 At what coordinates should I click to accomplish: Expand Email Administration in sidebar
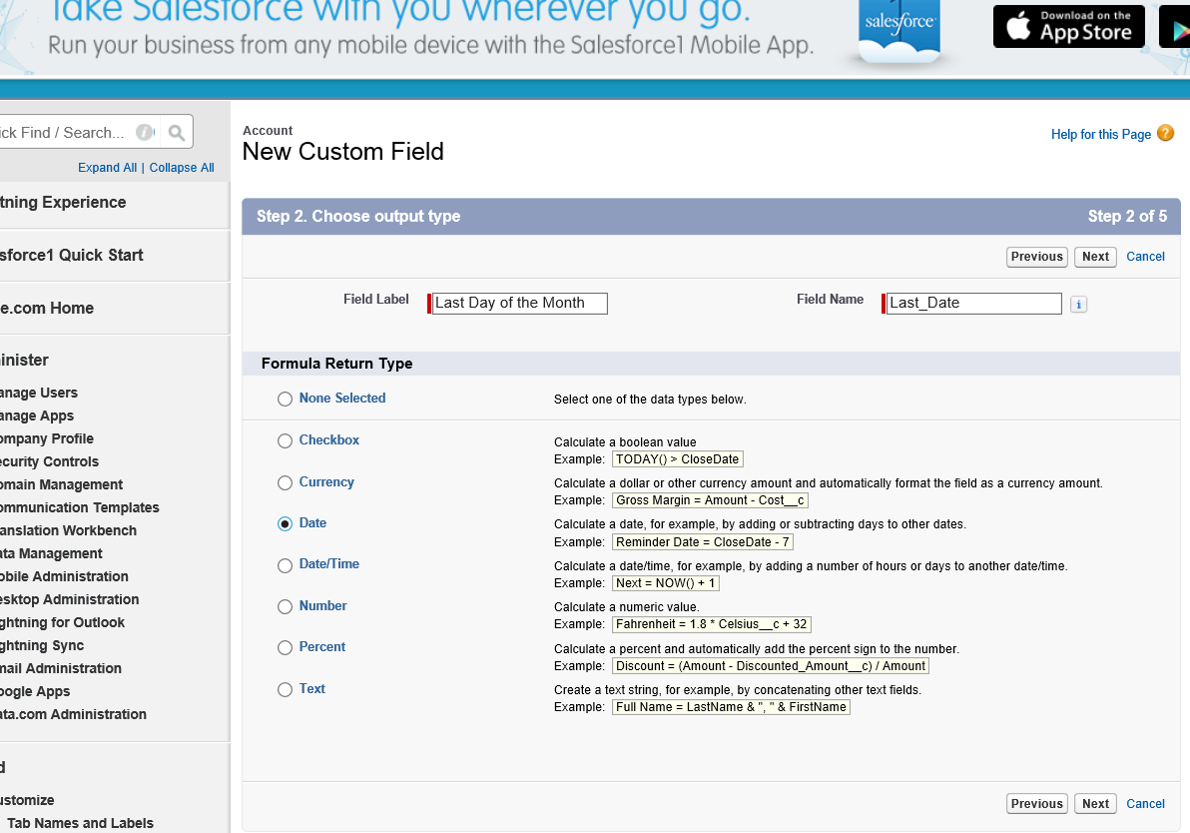(61, 668)
